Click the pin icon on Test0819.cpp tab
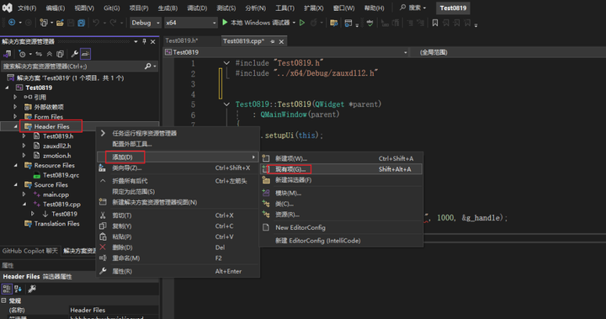The image size is (606, 319). tap(272, 41)
